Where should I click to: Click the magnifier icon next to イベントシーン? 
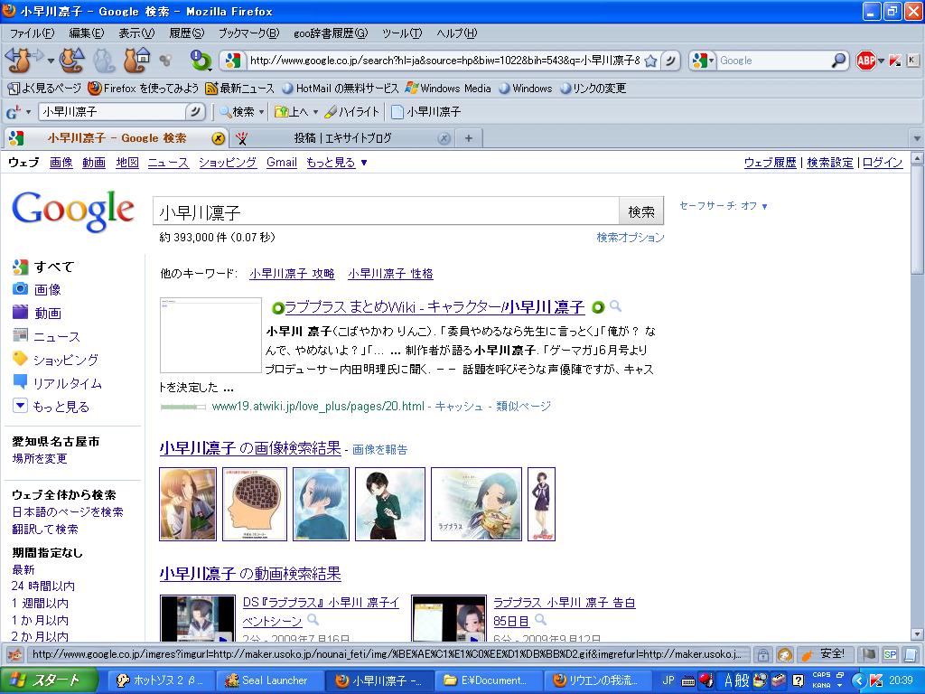point(313,619)
